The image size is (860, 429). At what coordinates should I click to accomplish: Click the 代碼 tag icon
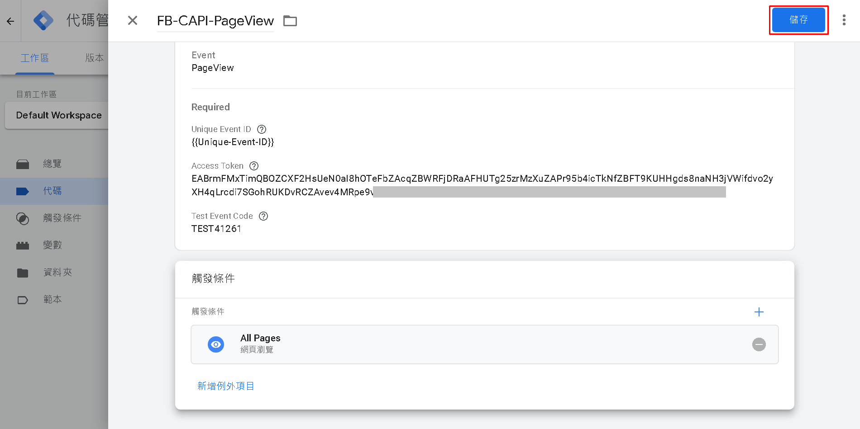pos(23,191)
